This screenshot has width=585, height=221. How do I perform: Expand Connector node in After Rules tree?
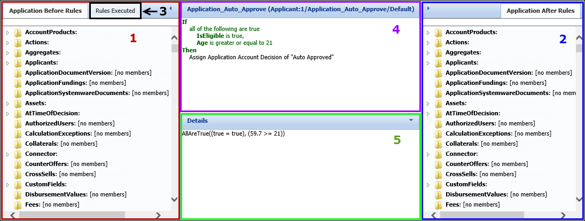tap(428, 154)
